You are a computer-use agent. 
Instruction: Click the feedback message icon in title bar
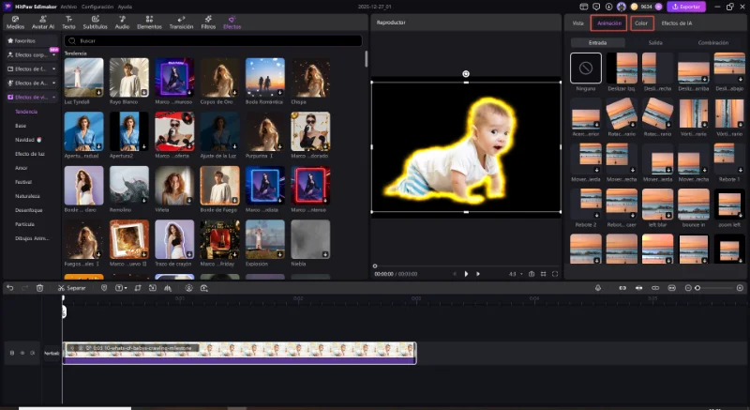596,7
